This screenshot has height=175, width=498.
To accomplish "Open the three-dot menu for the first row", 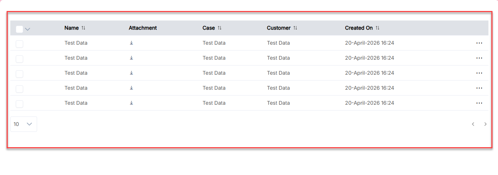I will [479, 43].
